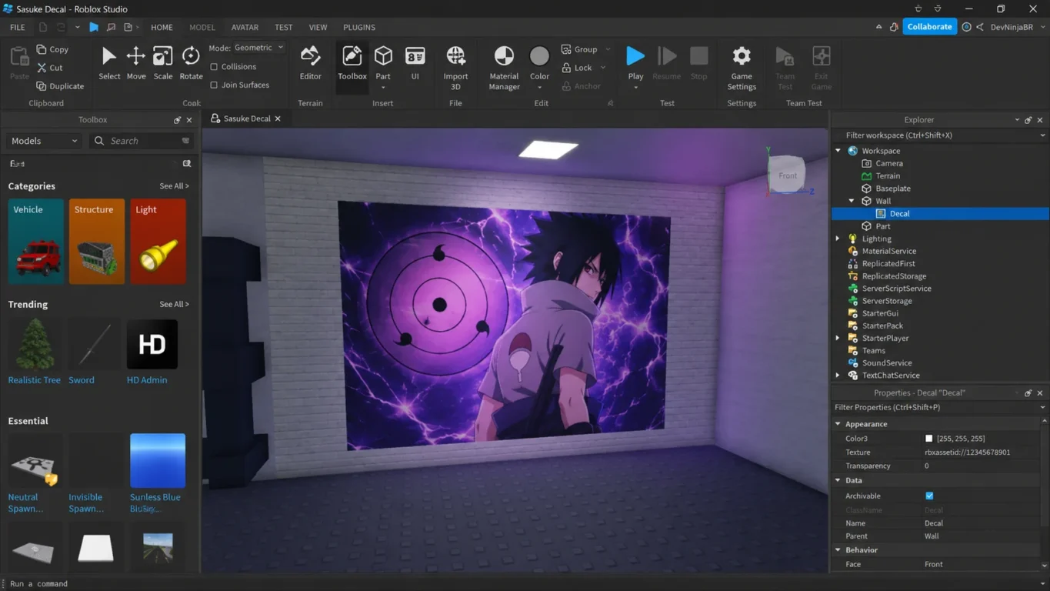Click the Copy clipboard button

pyautogui.click(x=53, y=49)
